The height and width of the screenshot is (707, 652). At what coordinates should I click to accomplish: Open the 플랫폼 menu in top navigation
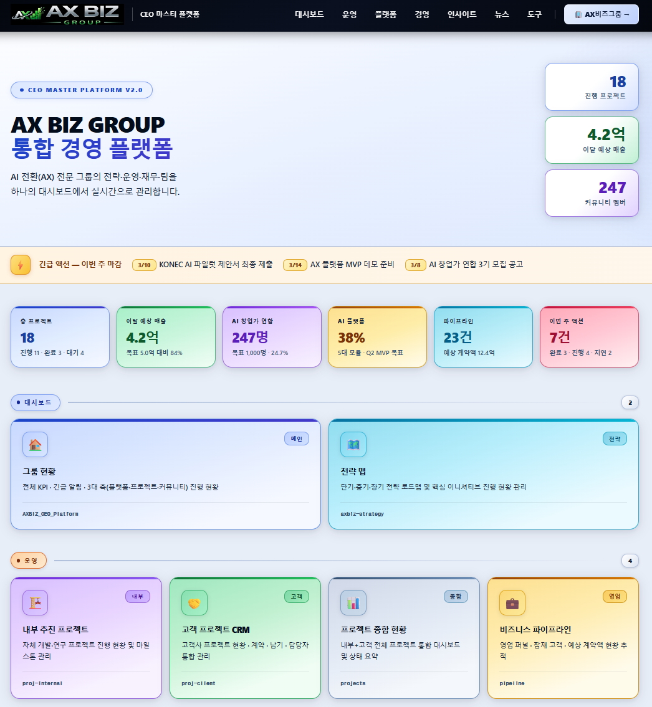coord(385,14)
